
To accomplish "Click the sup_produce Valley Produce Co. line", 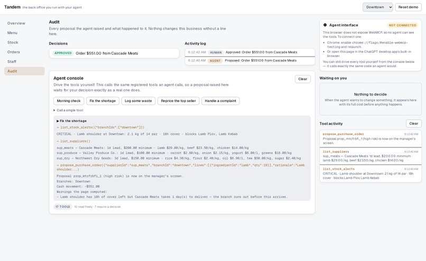I will coord(174,153).
